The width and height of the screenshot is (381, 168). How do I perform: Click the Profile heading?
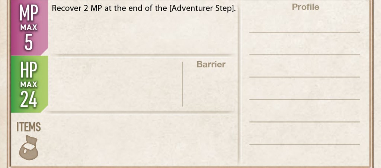tap(305, 7)
